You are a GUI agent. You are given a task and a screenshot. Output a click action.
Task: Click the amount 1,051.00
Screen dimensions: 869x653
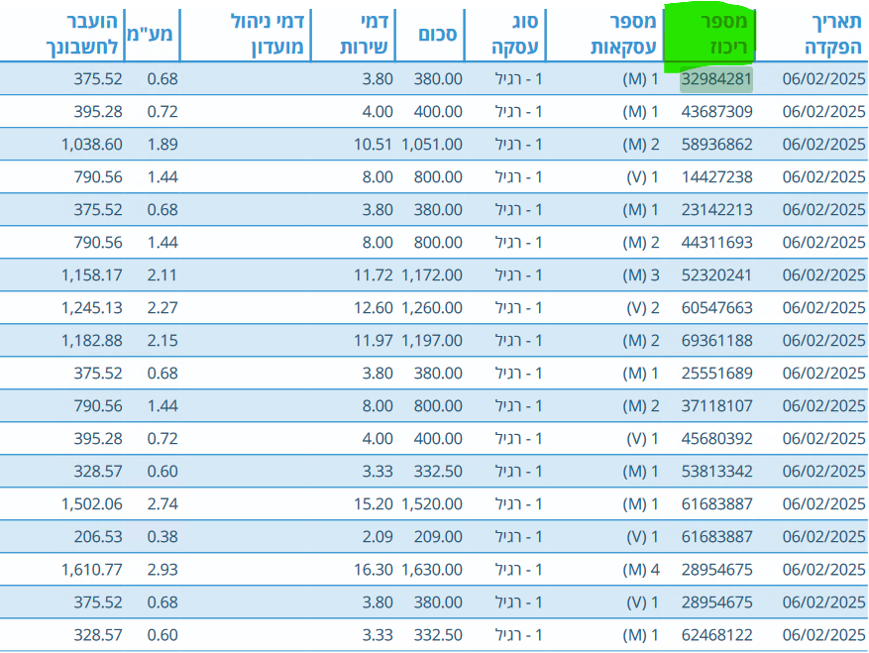tap(432, 145)
